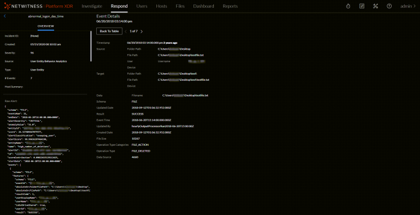Click the Event Details heading
This screenshot has width=420, height=215.
click(x=108, y=16)
